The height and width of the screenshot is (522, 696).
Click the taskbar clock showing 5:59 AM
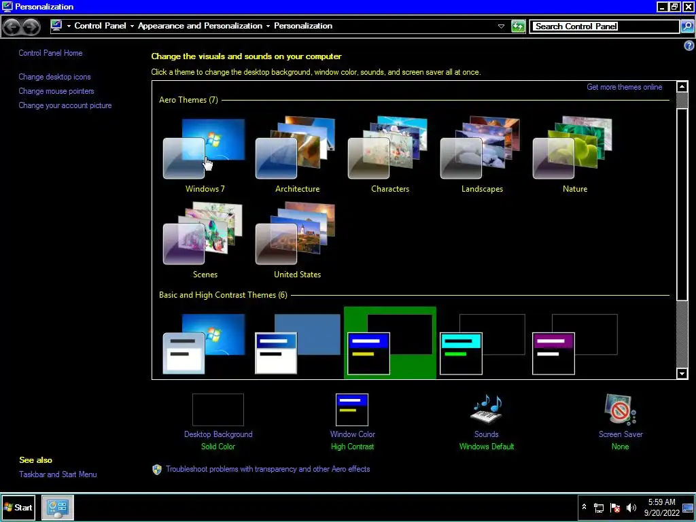pos(661,507)
